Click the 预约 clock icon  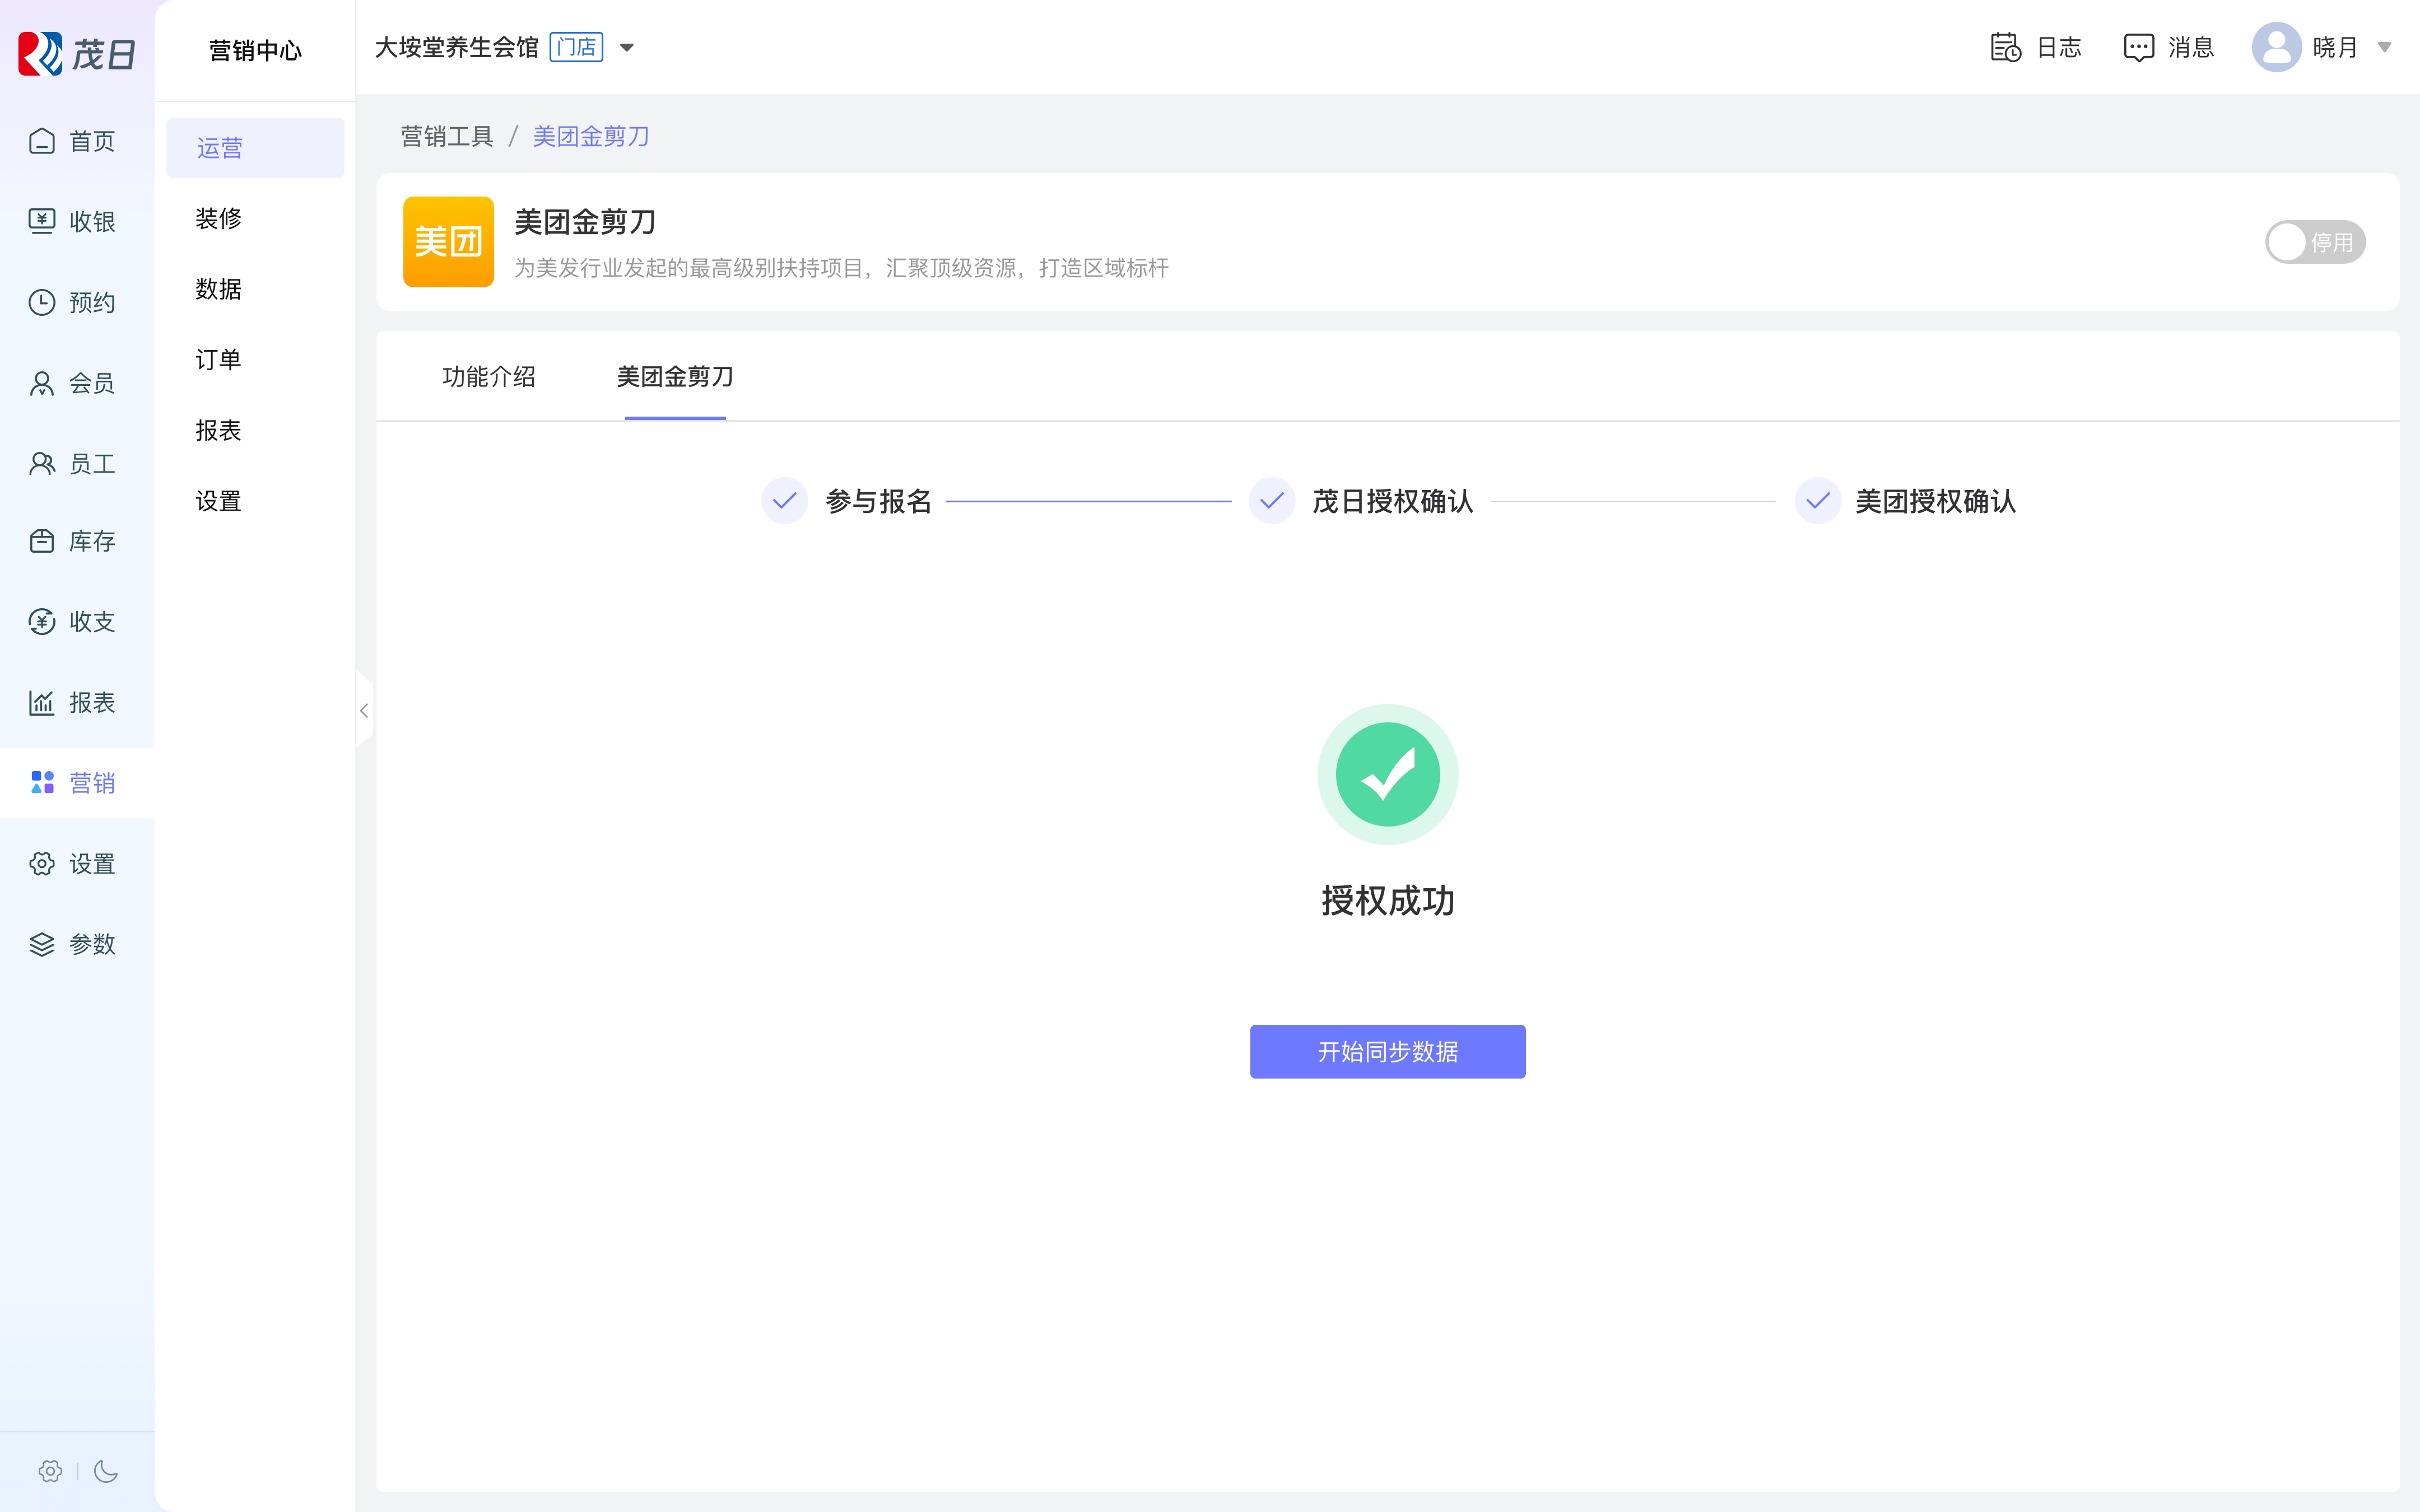42,302
